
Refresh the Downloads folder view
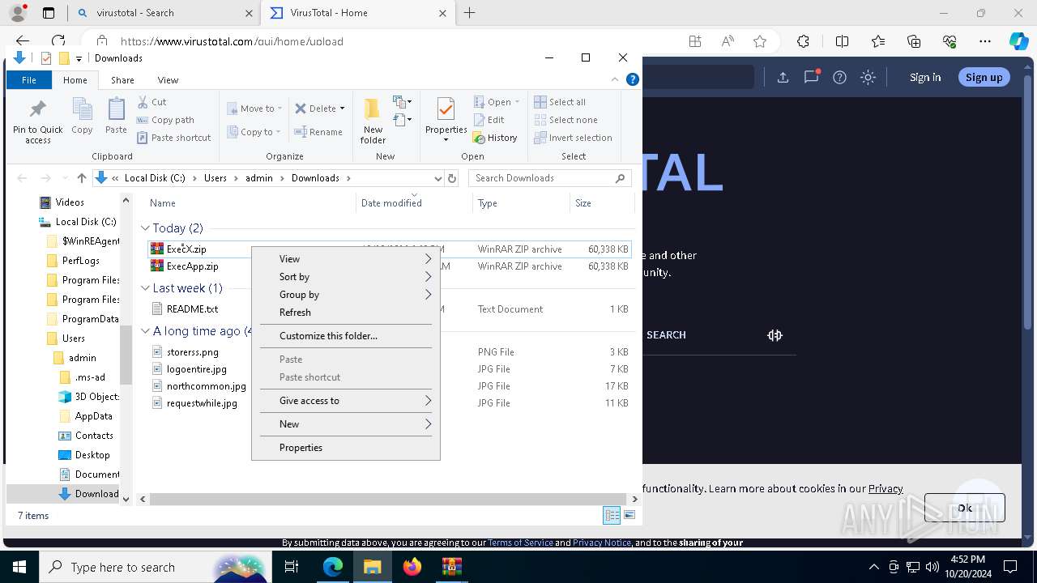coord(452,178)
